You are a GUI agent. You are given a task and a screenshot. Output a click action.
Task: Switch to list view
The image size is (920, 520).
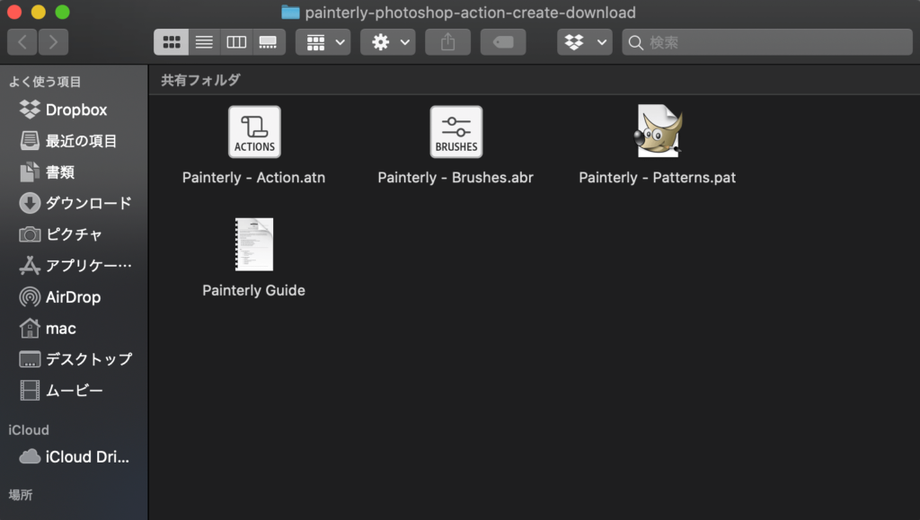pyautogui.click(x=204, y=42)
